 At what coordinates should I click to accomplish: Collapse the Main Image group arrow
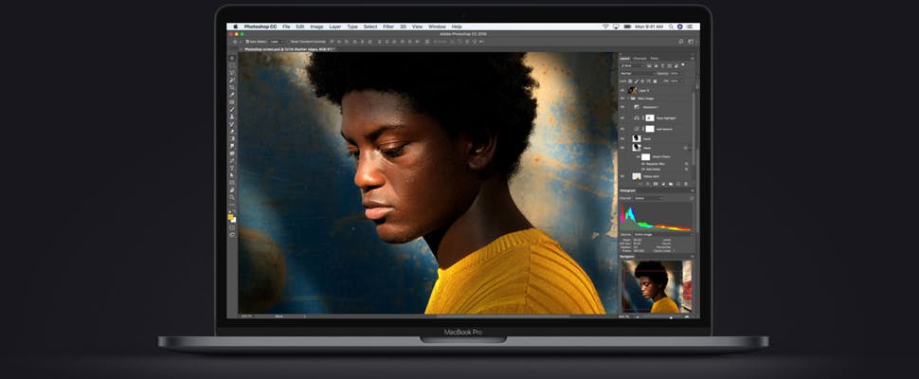628,98
